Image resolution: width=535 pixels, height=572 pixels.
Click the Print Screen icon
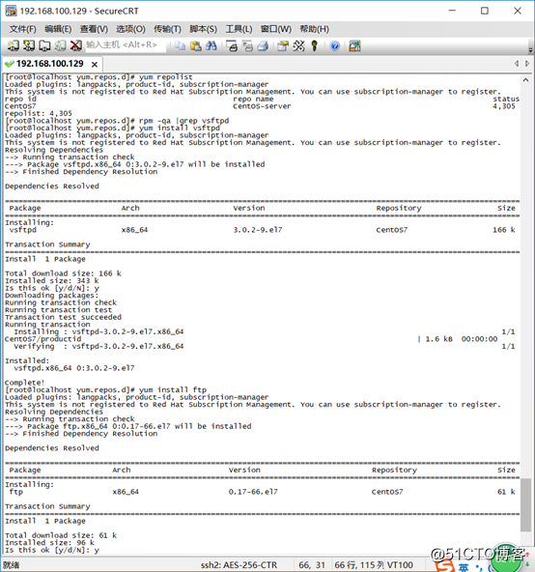coord(232,45)
